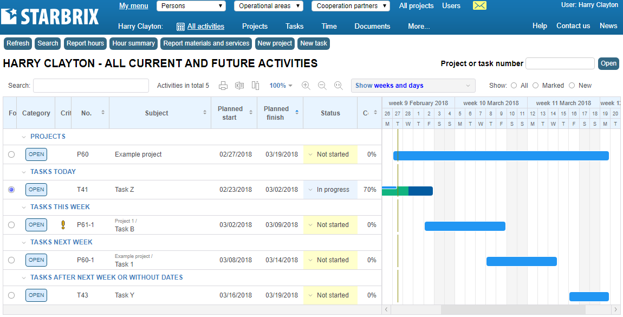Image resolution: width=623 pixels, height=317 pixels.
Task: Open the Documents menu
Action: pyautogui.click(x=372, y=26)
